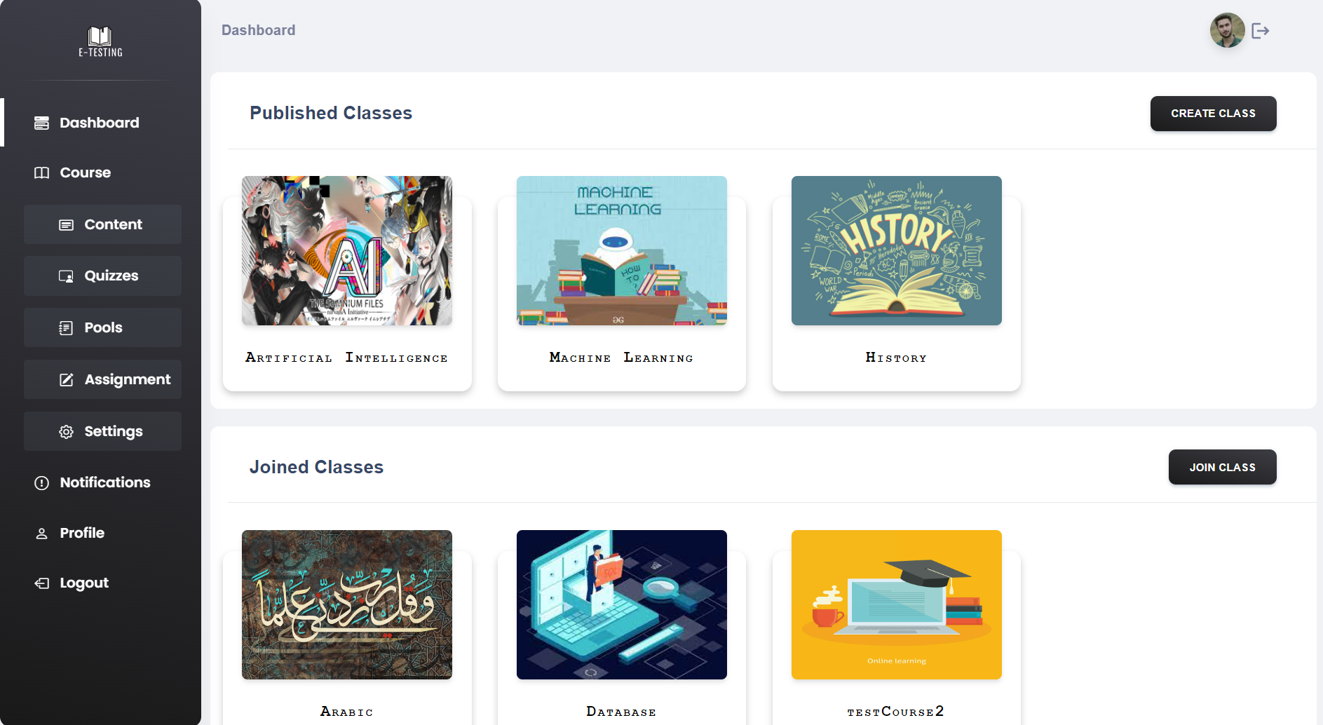1323x725 pixels.
Task: Open the Arabic joined class
Action: pyautogui.click(x=347, y=604)
